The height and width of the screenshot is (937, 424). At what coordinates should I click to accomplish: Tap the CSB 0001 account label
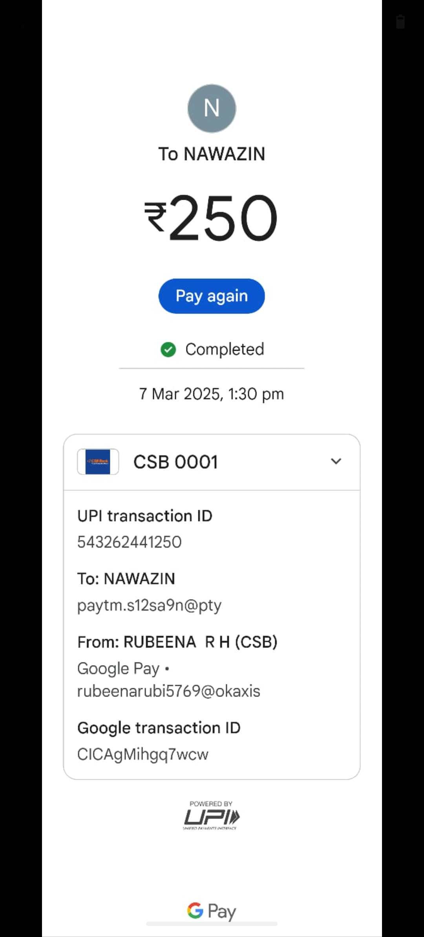click(x=175, y=462)
